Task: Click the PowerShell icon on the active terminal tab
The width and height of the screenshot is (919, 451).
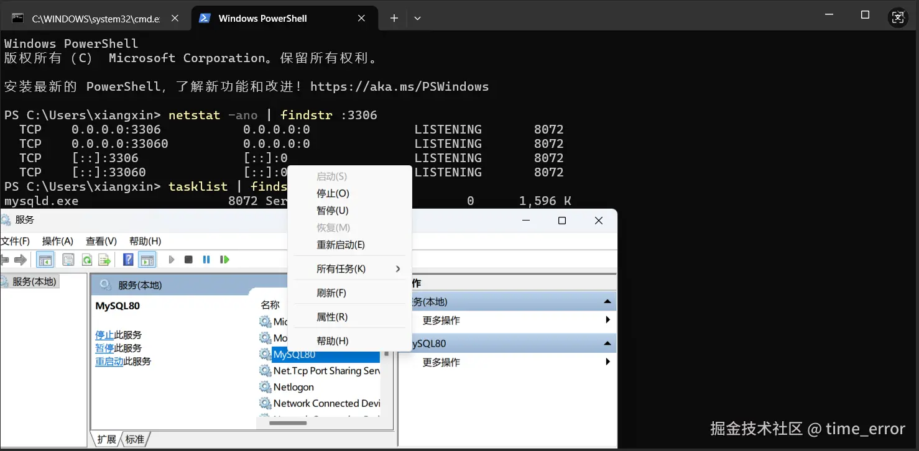Action: pyautogui.click(x=204, y=18)
